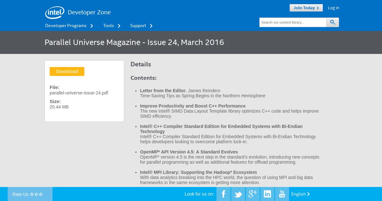Viewport: 382px width, 201px height.
Task: Click the Parallel Universe Magazine page title
Action: pos(134,42)
